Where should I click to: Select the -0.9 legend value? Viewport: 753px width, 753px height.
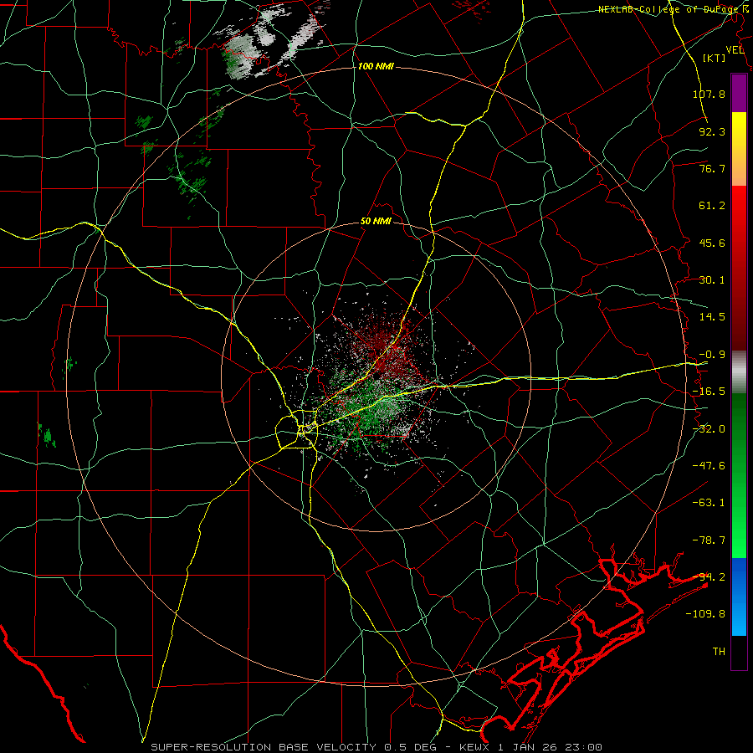point(712,355)
